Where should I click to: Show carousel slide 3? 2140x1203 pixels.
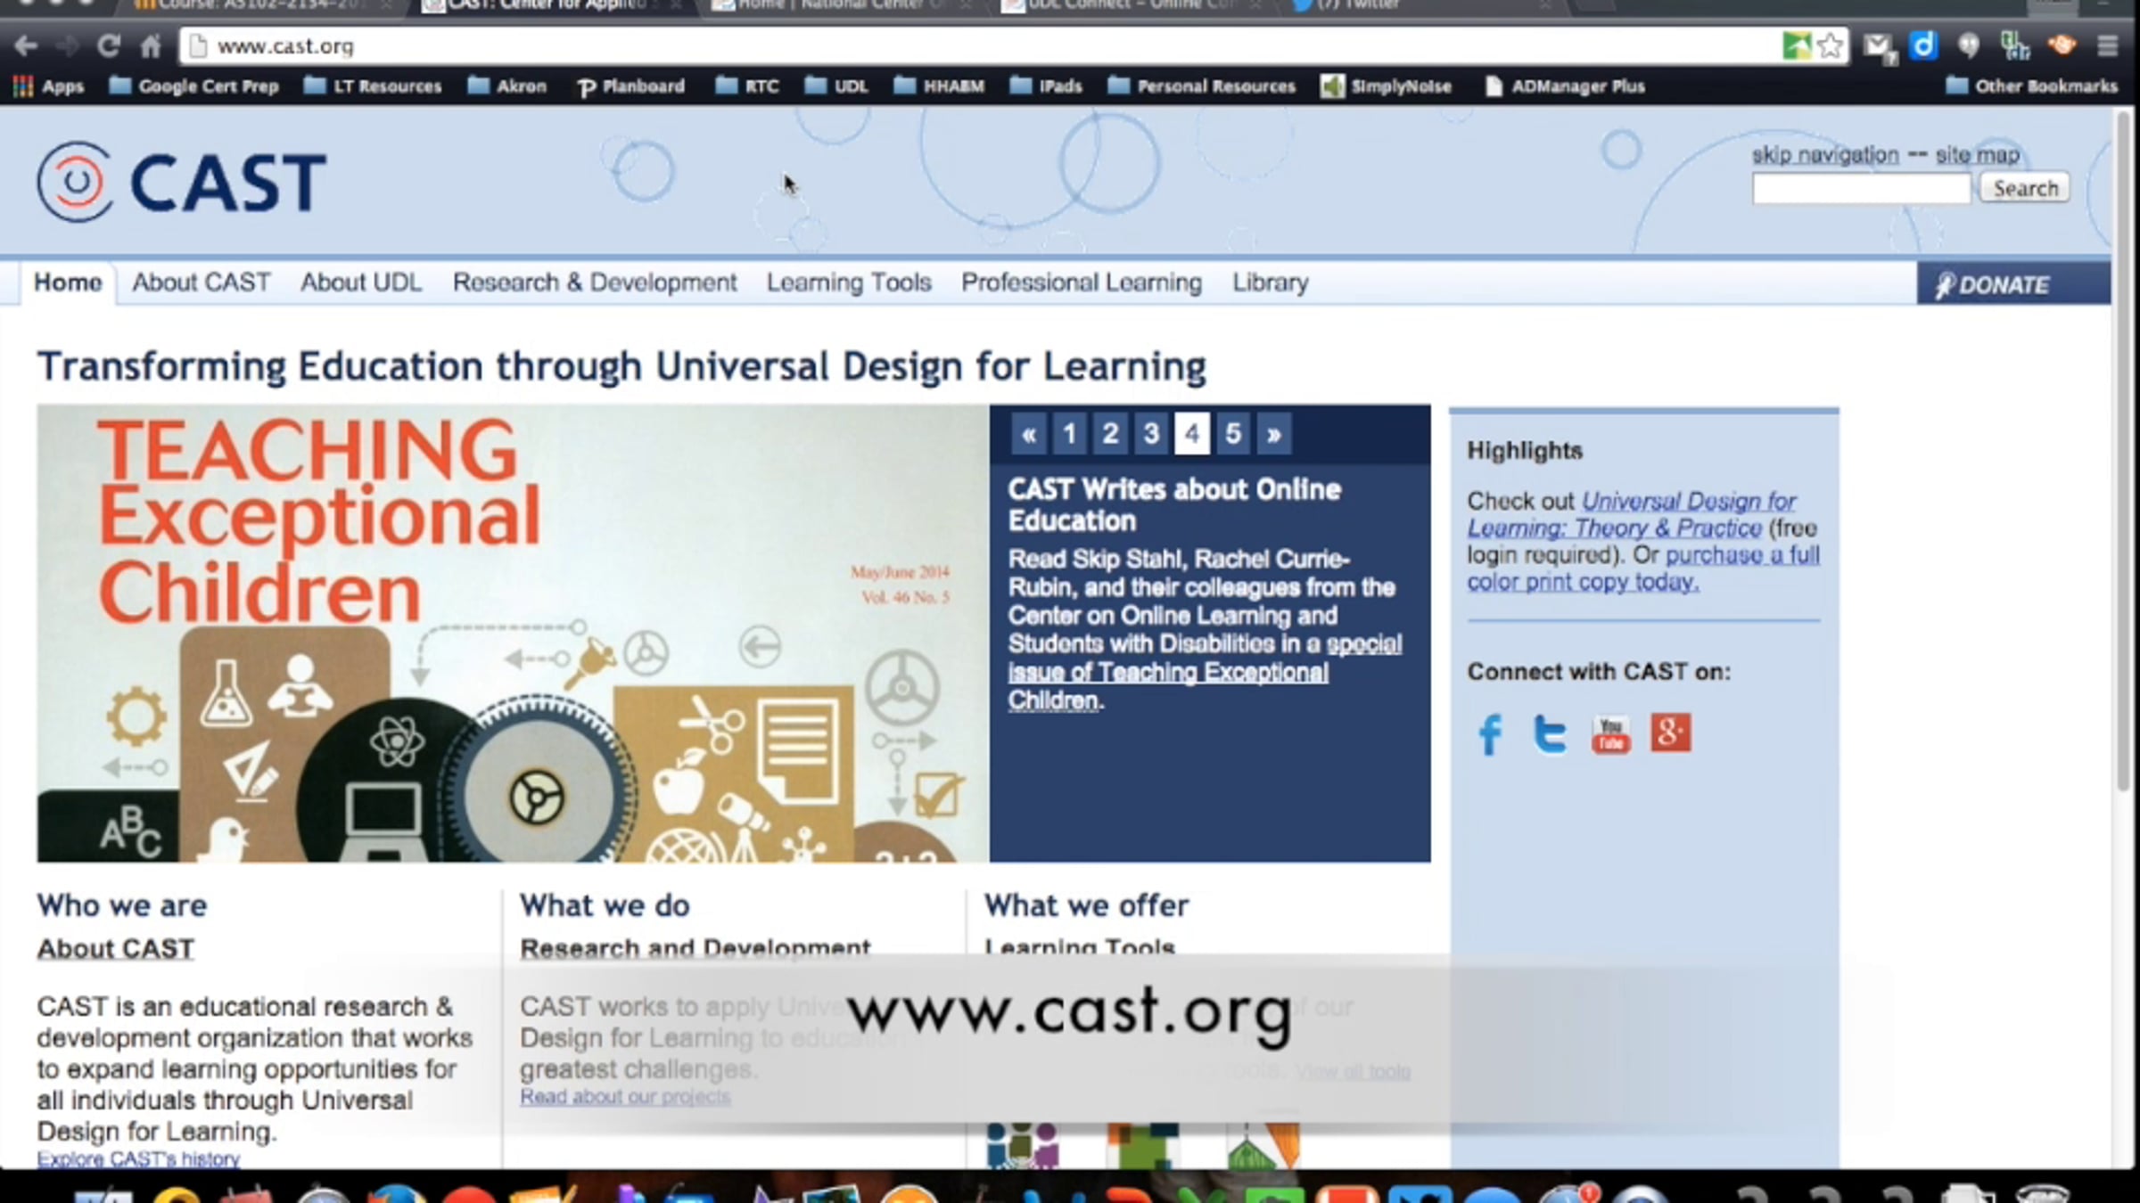click(1151, 434)
